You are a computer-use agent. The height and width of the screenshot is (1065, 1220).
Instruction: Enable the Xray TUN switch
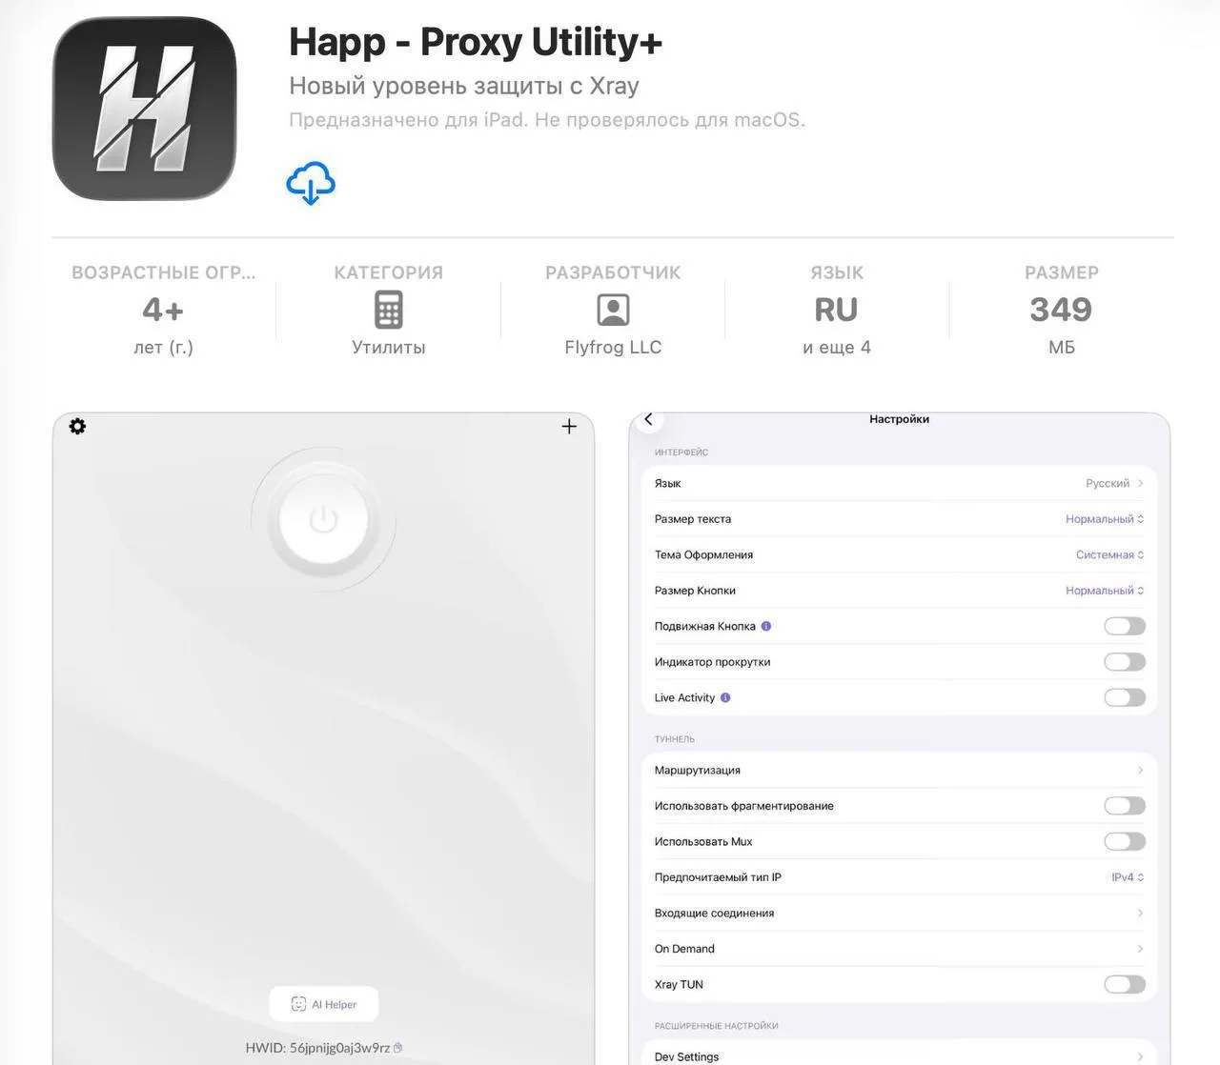tap(1125, 984)
